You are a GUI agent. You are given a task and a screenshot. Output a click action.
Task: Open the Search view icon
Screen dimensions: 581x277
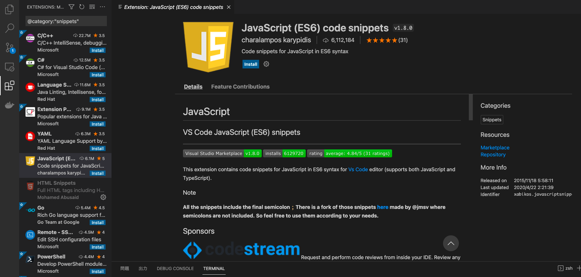click(10, 28)
